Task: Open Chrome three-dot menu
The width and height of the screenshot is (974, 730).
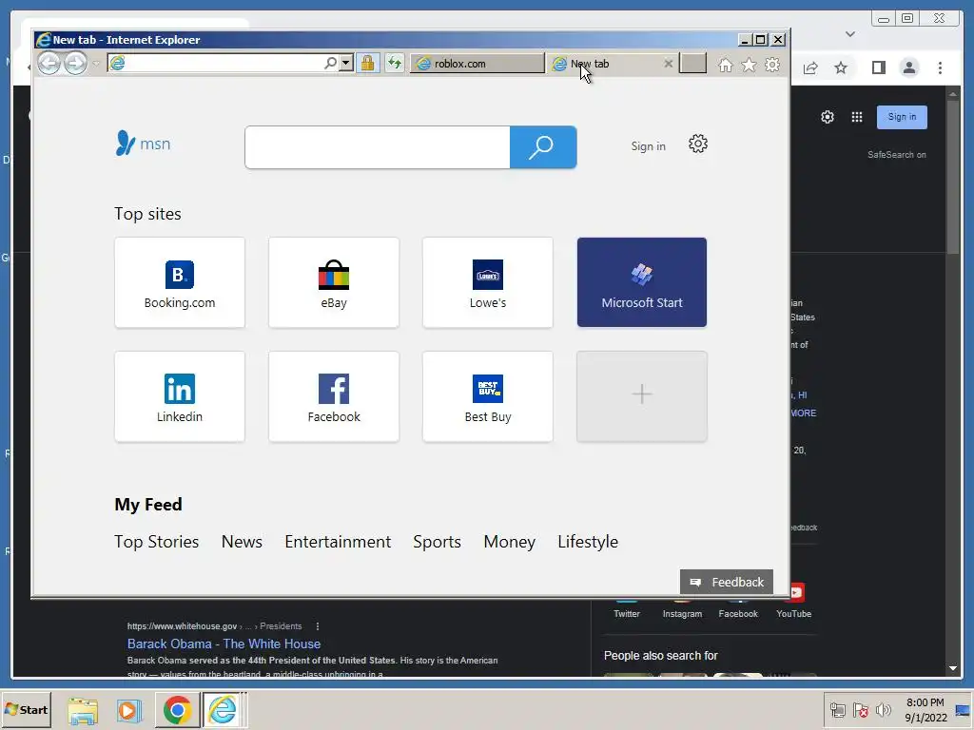Action: click(940, 67)
